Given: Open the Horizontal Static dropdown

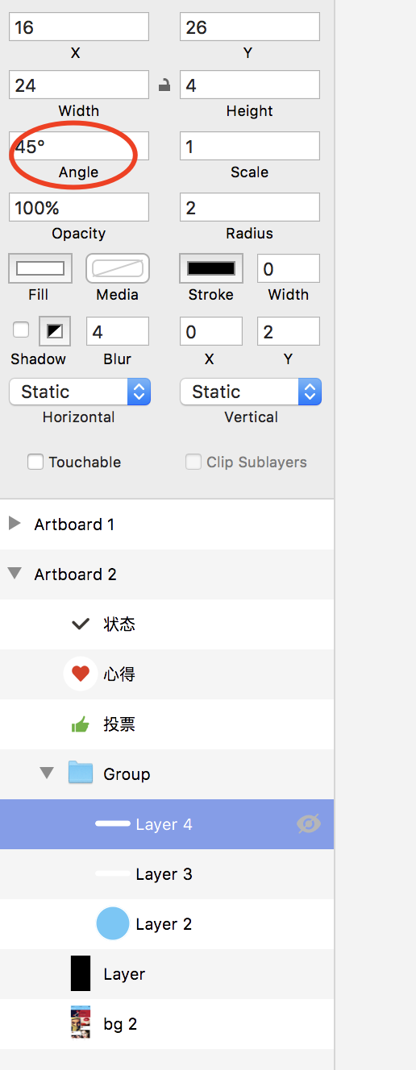Looking at the screenshot, I should 80,392.
